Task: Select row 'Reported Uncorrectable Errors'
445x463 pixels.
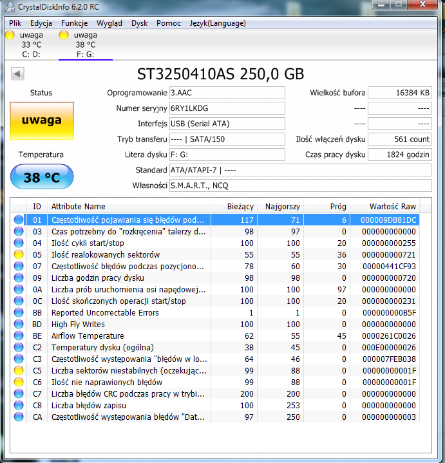Action: pyautogui.click(x=216, y=312)
